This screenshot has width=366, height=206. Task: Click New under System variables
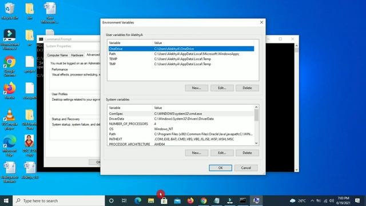(x=197, y=153)
